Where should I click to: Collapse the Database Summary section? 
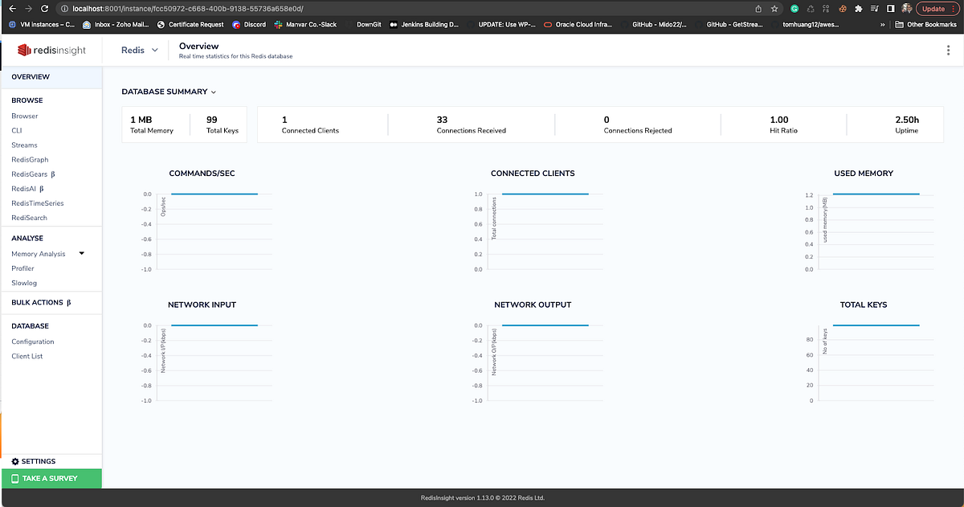click(x=213, y=92)
